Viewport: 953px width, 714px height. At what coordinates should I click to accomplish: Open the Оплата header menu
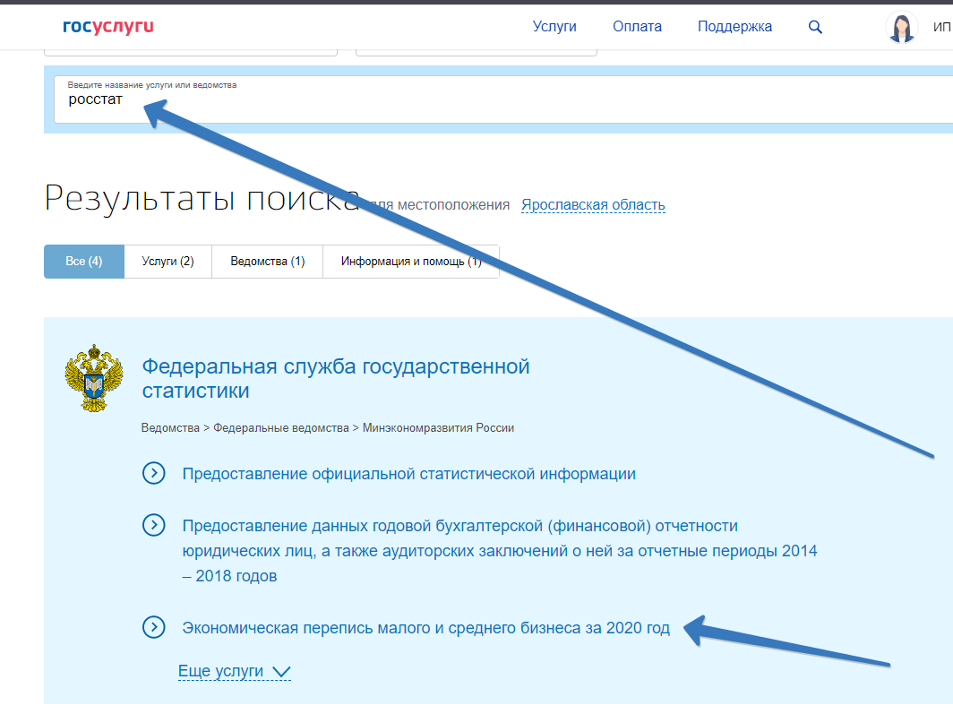tap(637, 27)
